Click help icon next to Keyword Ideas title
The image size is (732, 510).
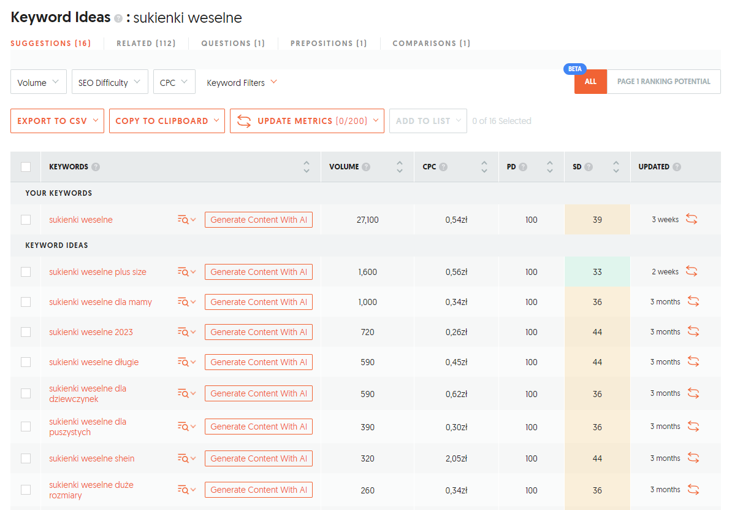[x=118, y=18]
